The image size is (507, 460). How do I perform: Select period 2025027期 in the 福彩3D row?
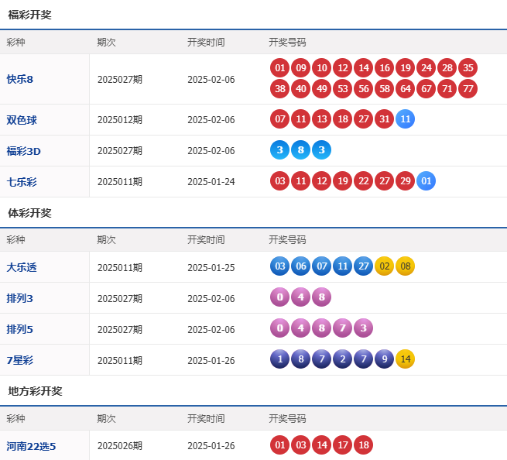(120, 151)
